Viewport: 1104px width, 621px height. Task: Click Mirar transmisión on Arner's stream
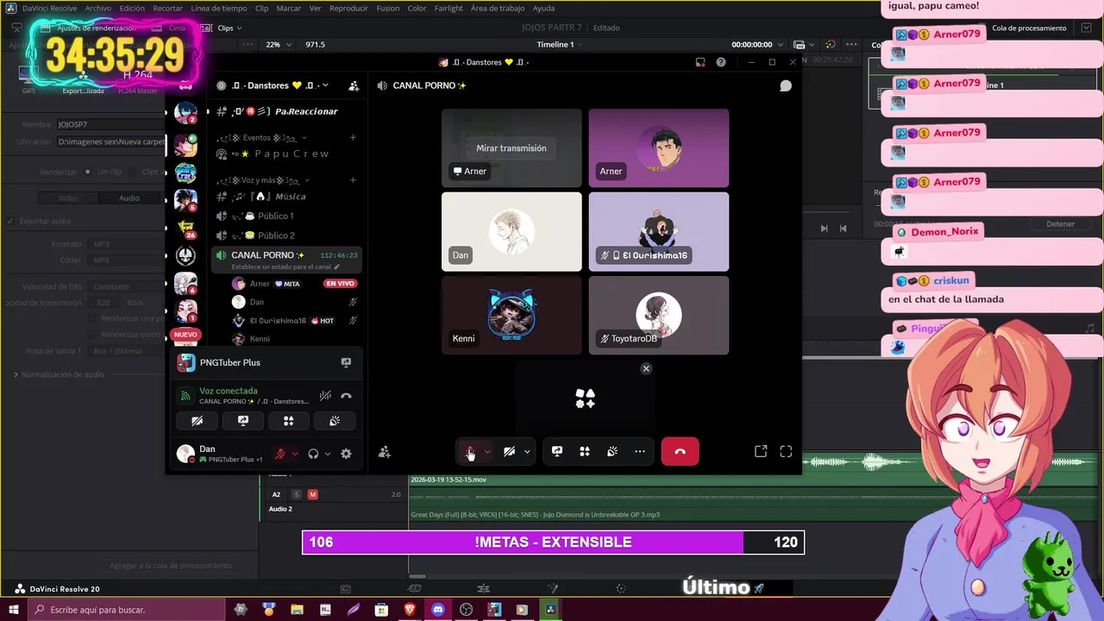(511, 148)
